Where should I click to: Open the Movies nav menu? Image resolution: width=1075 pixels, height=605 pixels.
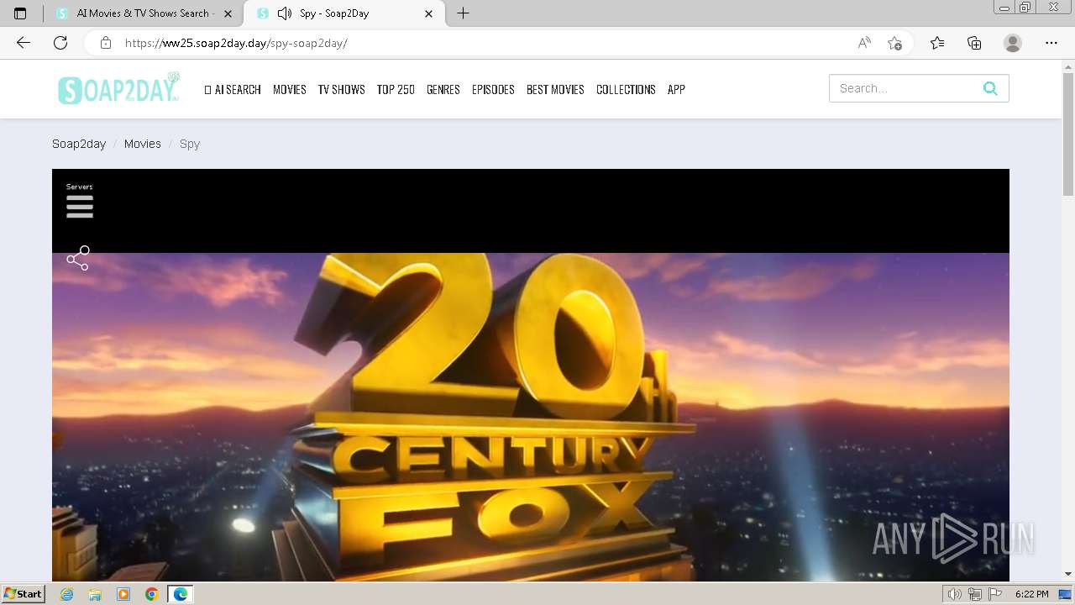click(x=289, y=89)
